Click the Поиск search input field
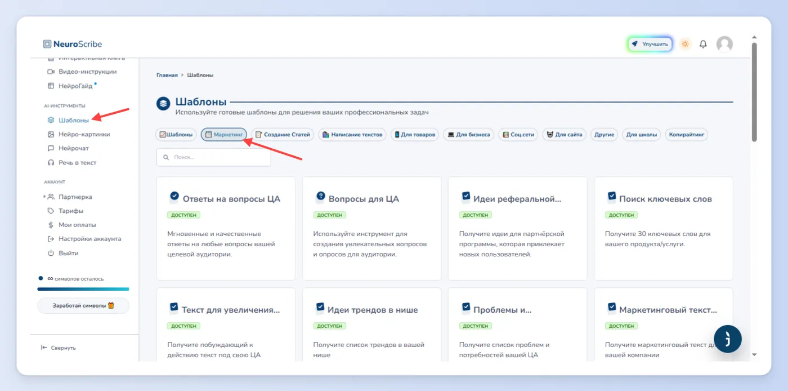This screenshot has width=788, height=391. click(214, 157)
